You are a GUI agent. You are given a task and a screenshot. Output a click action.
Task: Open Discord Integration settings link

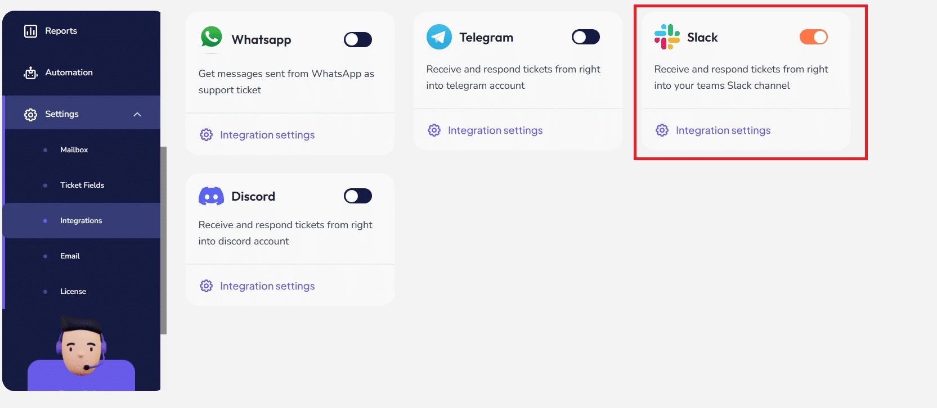tap(267, 286)
